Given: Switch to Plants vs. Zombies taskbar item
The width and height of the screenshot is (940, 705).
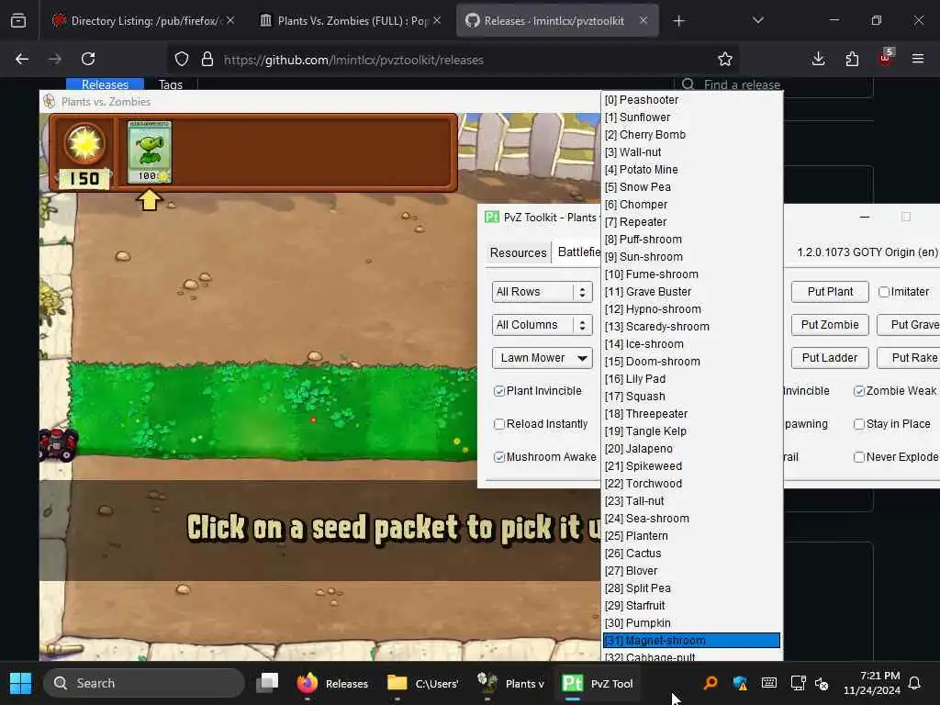Looking at the screenshot, I should [x=510, y=683].
